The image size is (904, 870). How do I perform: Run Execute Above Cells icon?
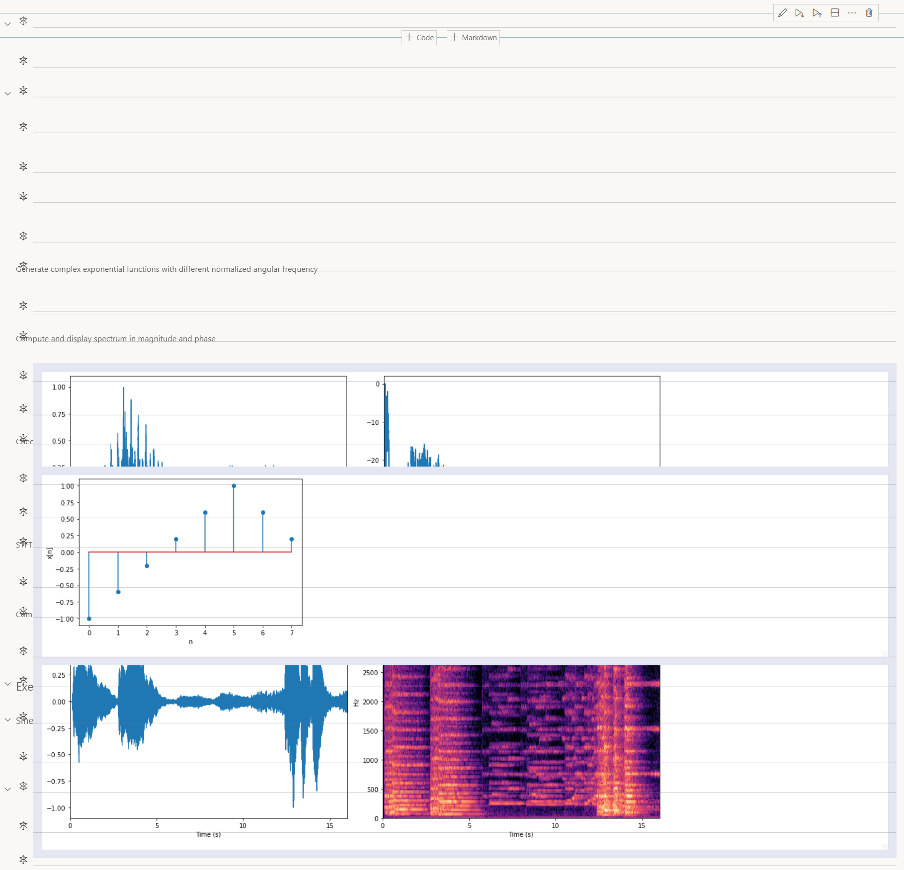pos(817,12)
